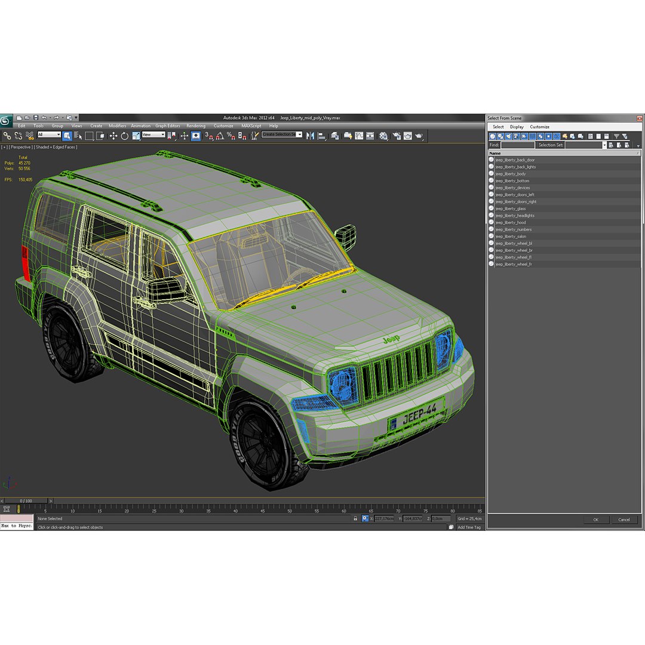Open the Material Editor icon
The image size is (645, 645).
point(383,136)
